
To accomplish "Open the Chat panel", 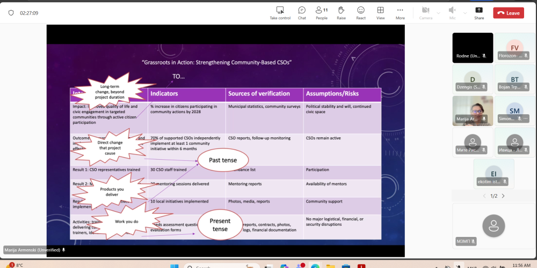I will coord(302,13).
